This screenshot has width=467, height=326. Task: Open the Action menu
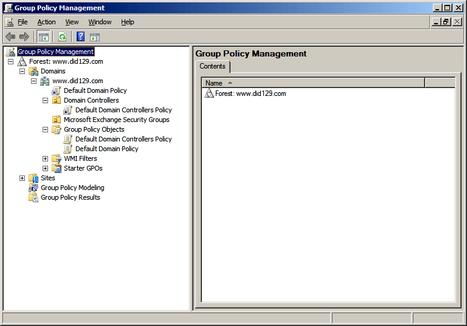pos(46,22)
